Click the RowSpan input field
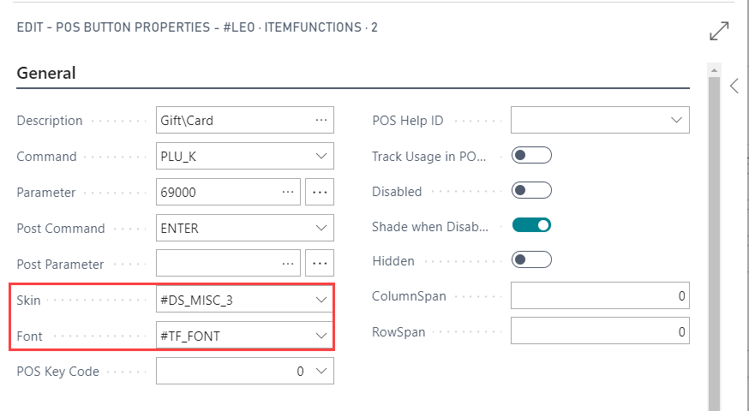Image resolution: width=749 pixels, height=411 pixels. [600, 331]
